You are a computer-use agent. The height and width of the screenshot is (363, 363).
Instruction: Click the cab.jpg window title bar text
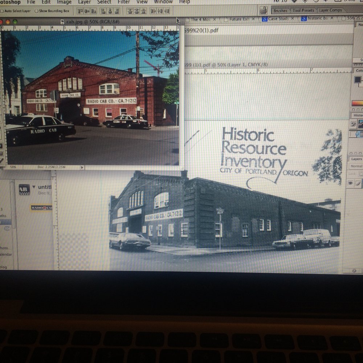click(x=93, y=22)
